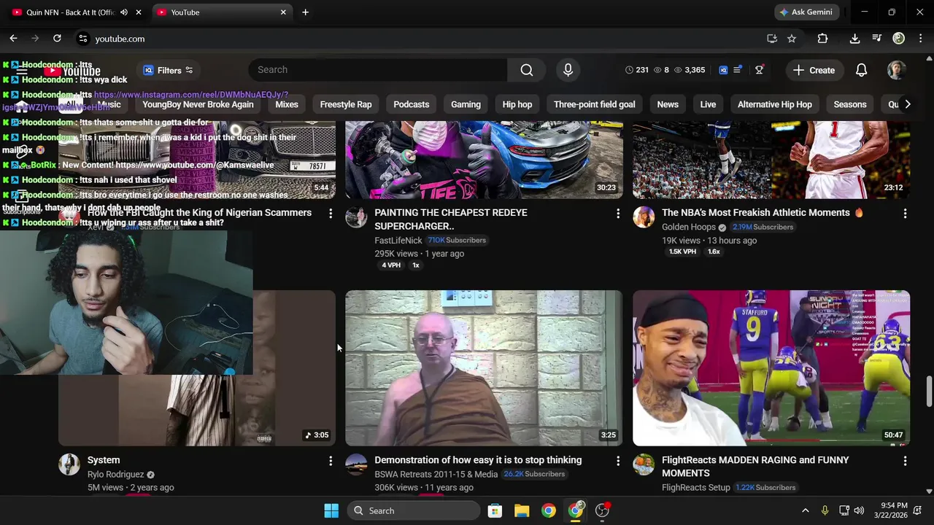Select the Three-point field goal chip

tap(595, 104)
